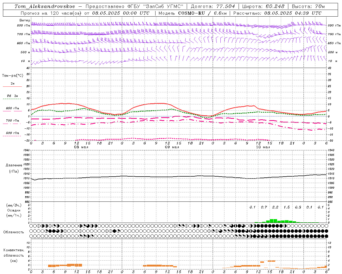Click the provider text ФГБУ "ЗапСиб УГМС"

(155, 6)
